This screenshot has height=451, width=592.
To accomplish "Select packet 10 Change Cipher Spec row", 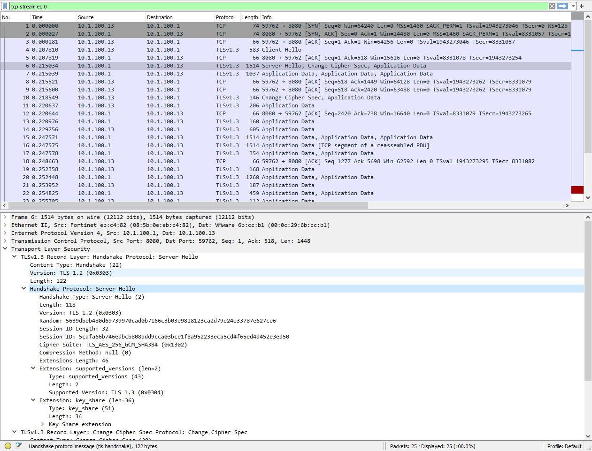I will tap(188, 97).
